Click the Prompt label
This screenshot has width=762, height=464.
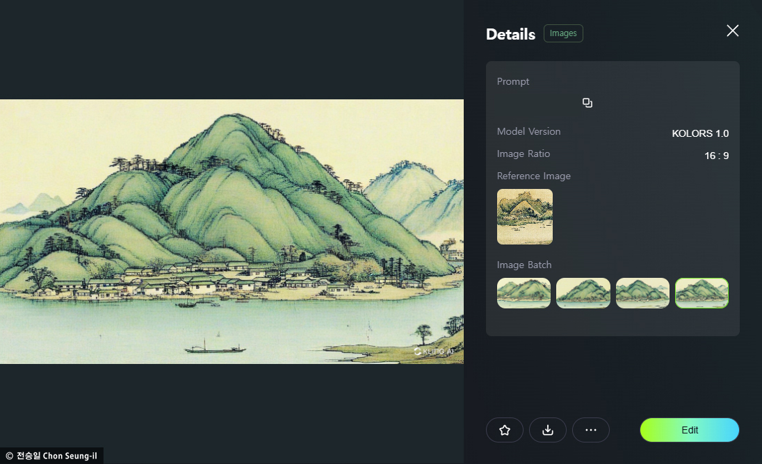[512, 81]
